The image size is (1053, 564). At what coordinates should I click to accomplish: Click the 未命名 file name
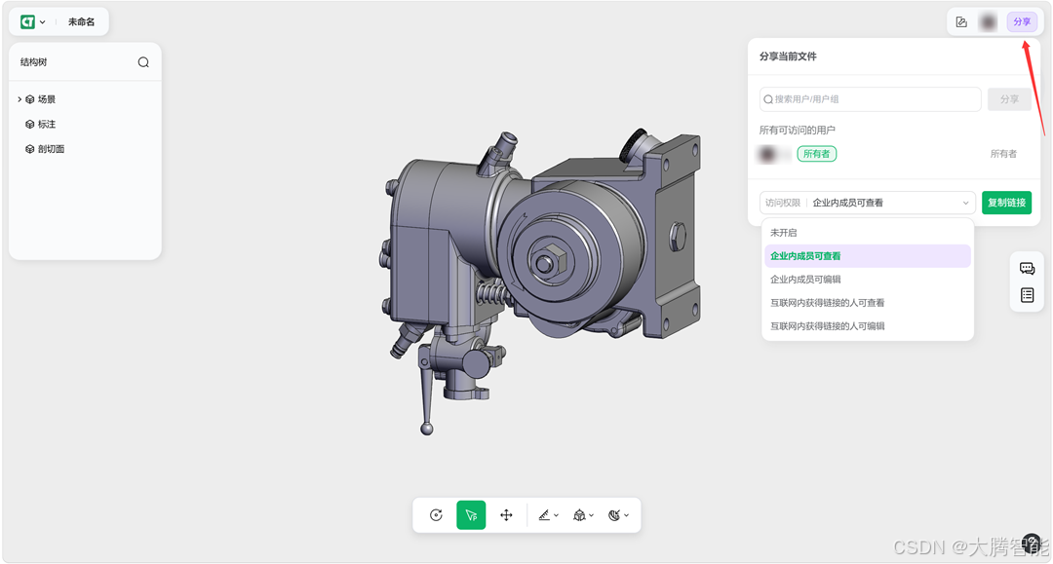[x=81, y=22]
